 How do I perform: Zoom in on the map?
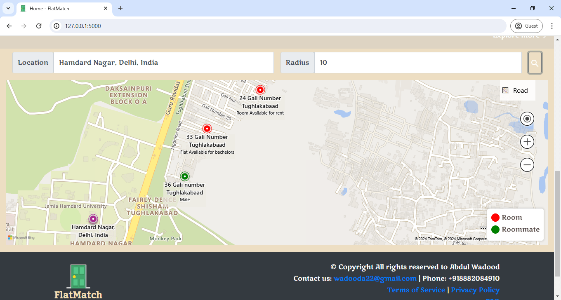pos(527,142)
